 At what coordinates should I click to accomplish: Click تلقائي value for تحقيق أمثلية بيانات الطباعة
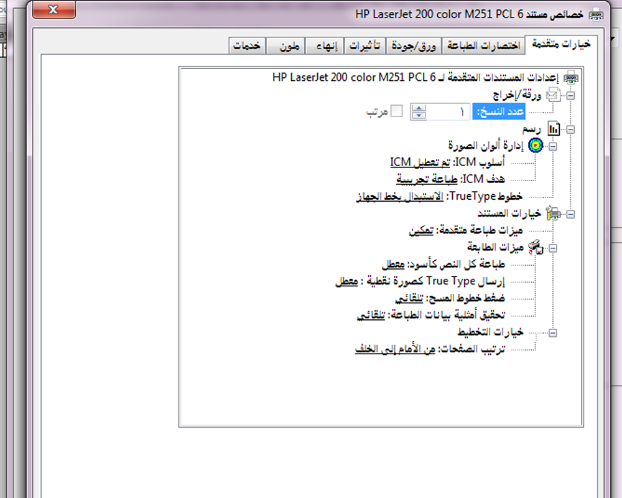tap(371, 316)
